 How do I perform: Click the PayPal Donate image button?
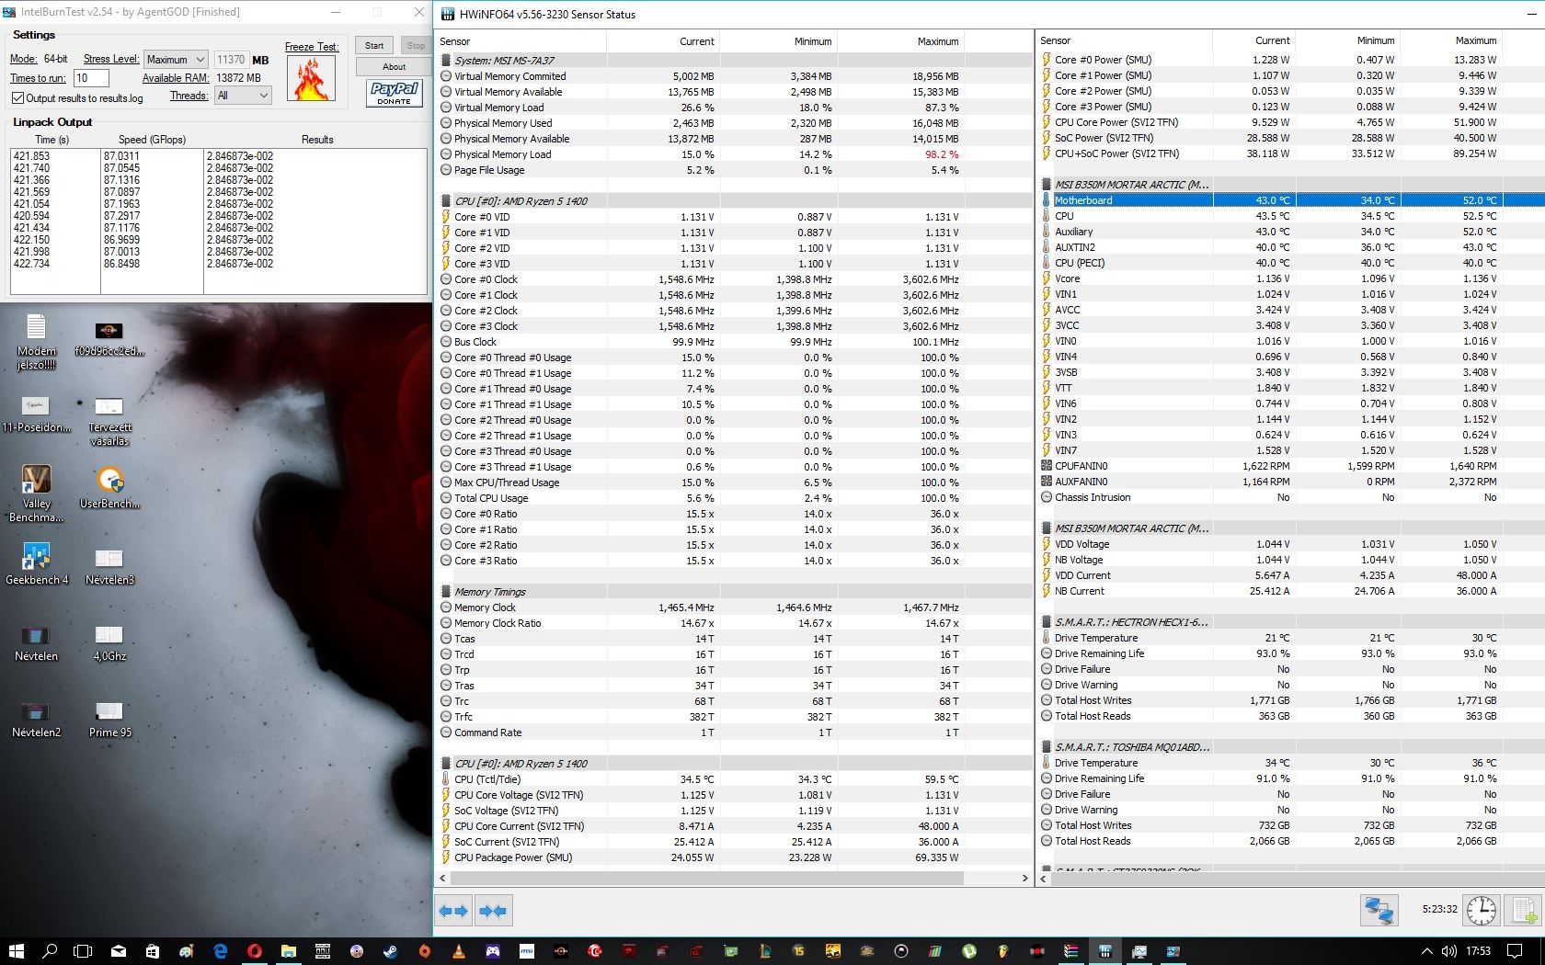pos(394,92)
